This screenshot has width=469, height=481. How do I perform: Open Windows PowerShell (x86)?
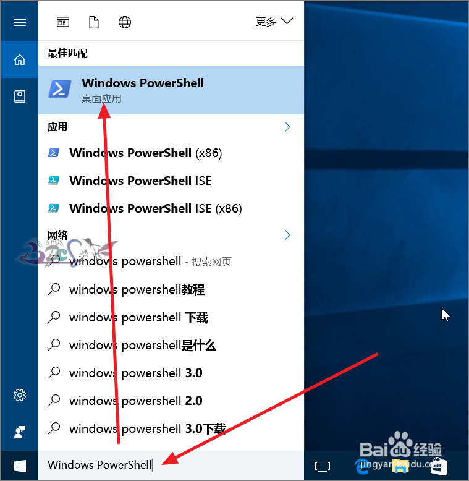coord(171,153)
